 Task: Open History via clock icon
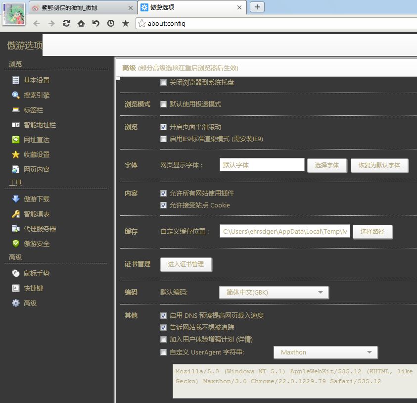(x=111, y=23)
